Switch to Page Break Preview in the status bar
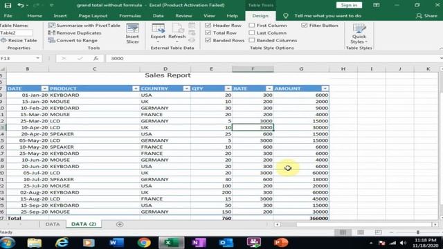The height and width of the screenshot is (249, 443). click(379, 232)
